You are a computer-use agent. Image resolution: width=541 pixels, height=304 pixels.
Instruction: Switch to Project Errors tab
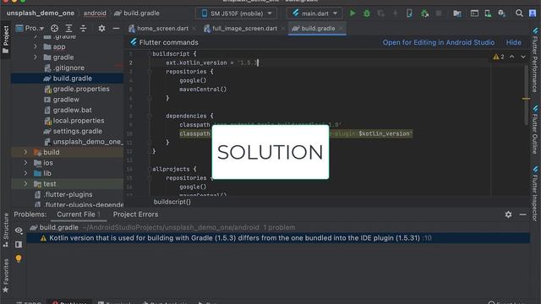(135, 214)
